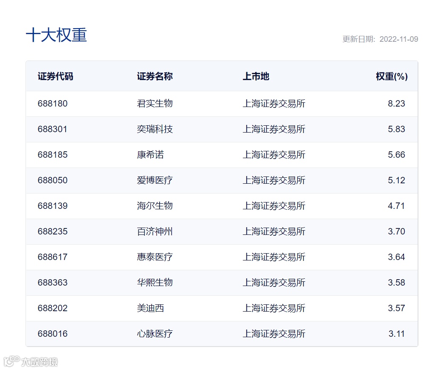Screen dimensions: 444x370
Task: Click weight value 3.64
Action: tap(396, 257)
